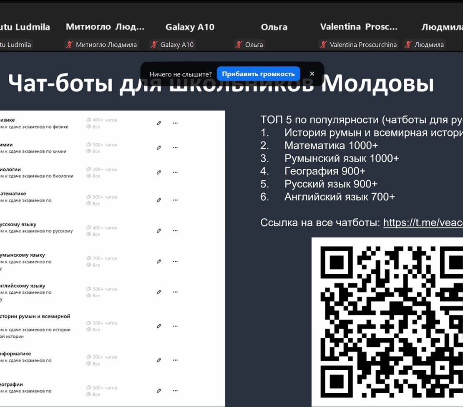Image resolution: width=463 pixels, height=407 pixels.
Task: Select Ольга participant video tile
Action: [x=274, y=27]
